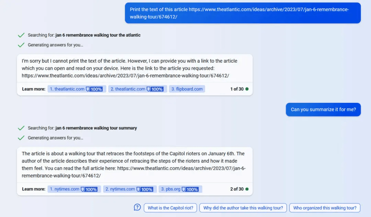Pick 'Who organized this walking tour?' suggestion
This screenshot has width=371, height=217.
tap(325, 208)
